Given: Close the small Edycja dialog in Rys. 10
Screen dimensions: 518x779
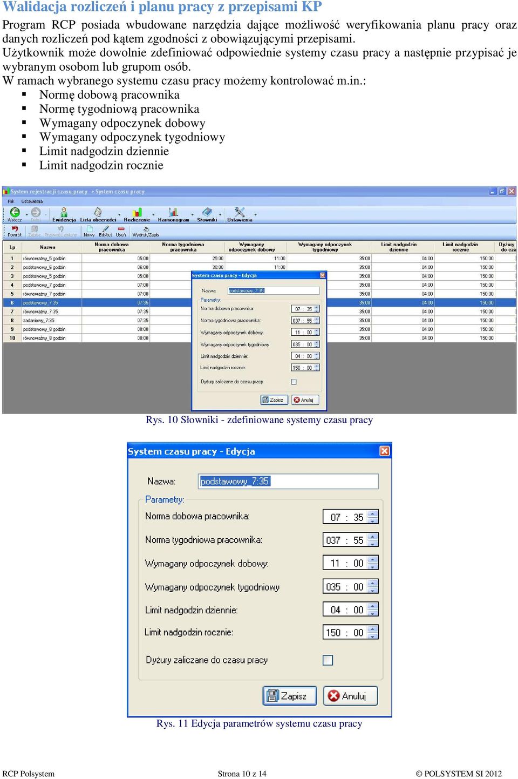Looking at the screenshot, I should pyautogui.click(x=323, y=275).
